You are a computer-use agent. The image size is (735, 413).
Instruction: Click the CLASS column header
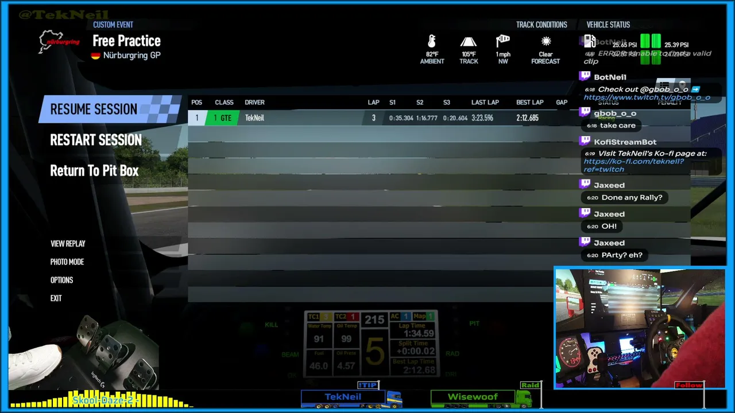(x=224, y=103)
